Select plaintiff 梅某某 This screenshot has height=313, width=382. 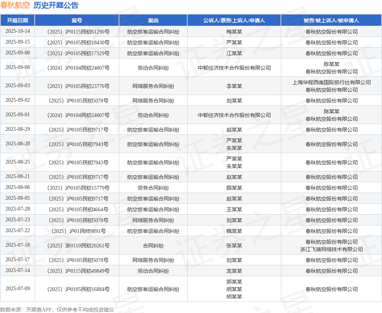234,32
